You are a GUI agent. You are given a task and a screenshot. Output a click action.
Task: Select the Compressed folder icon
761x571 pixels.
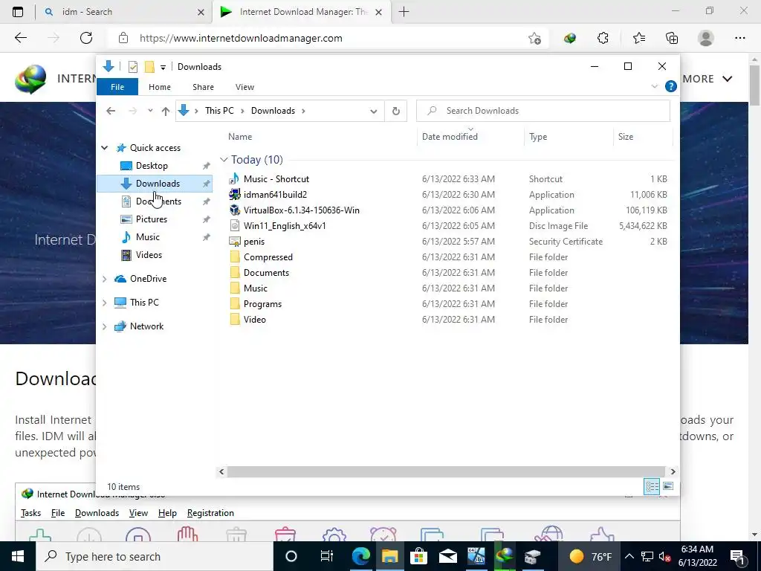[x=235, y=257]
